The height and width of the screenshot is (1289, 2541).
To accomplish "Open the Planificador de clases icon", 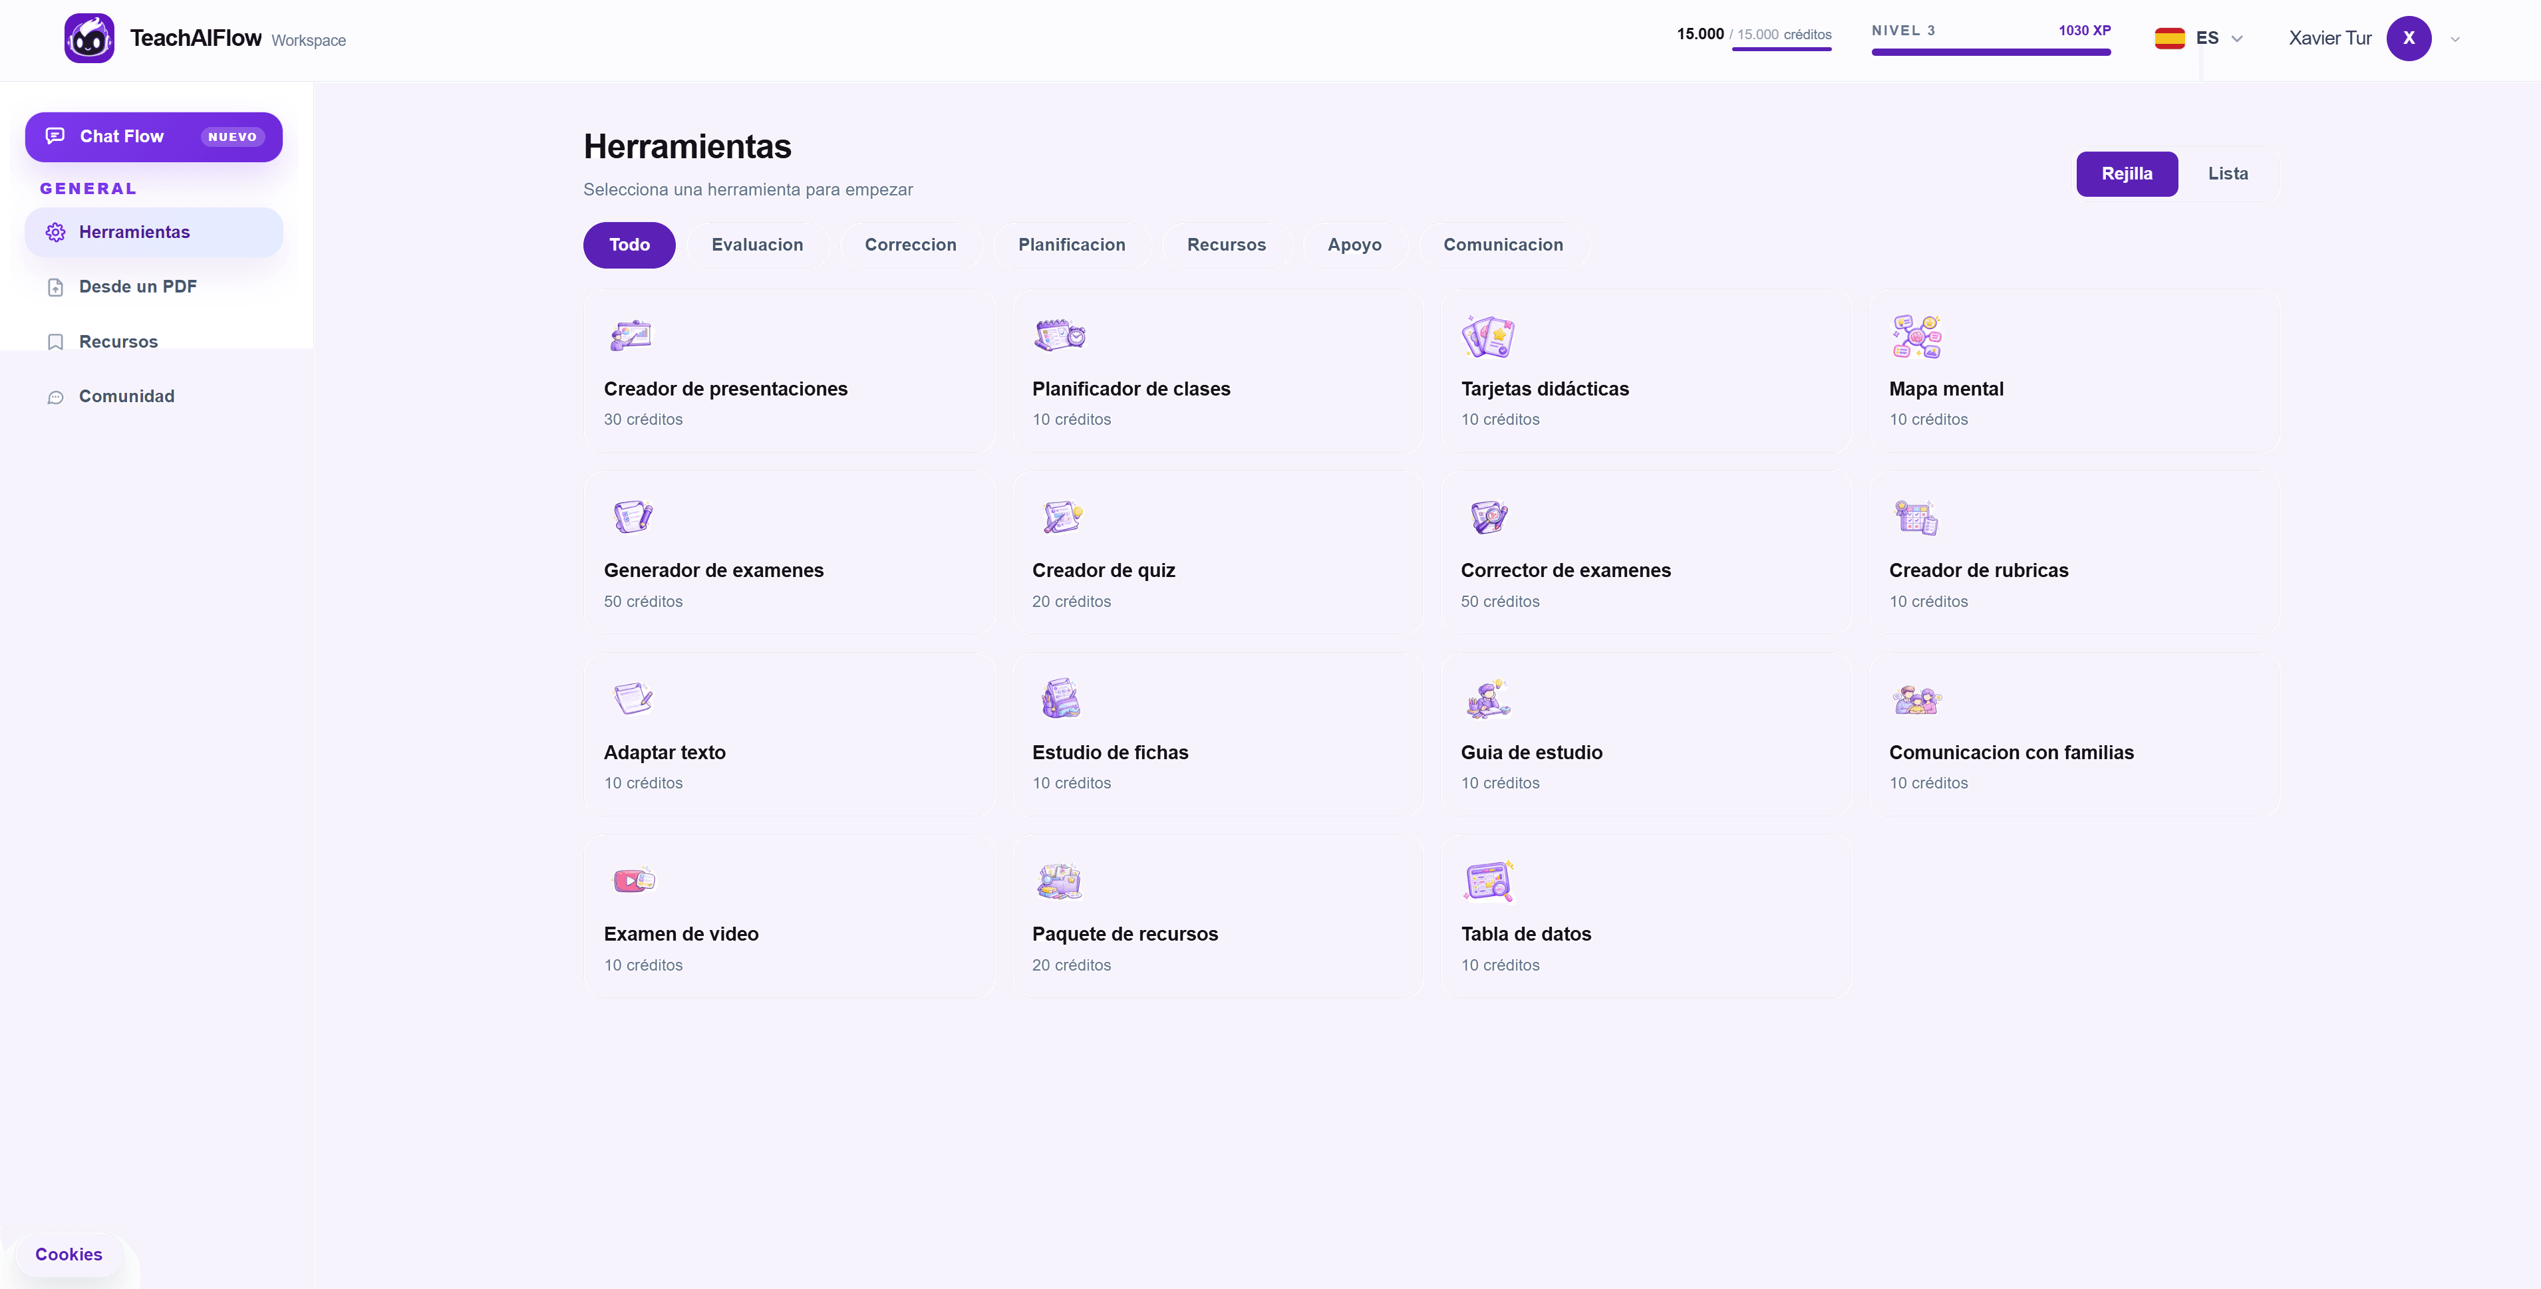I will (x=1060, y=336).
